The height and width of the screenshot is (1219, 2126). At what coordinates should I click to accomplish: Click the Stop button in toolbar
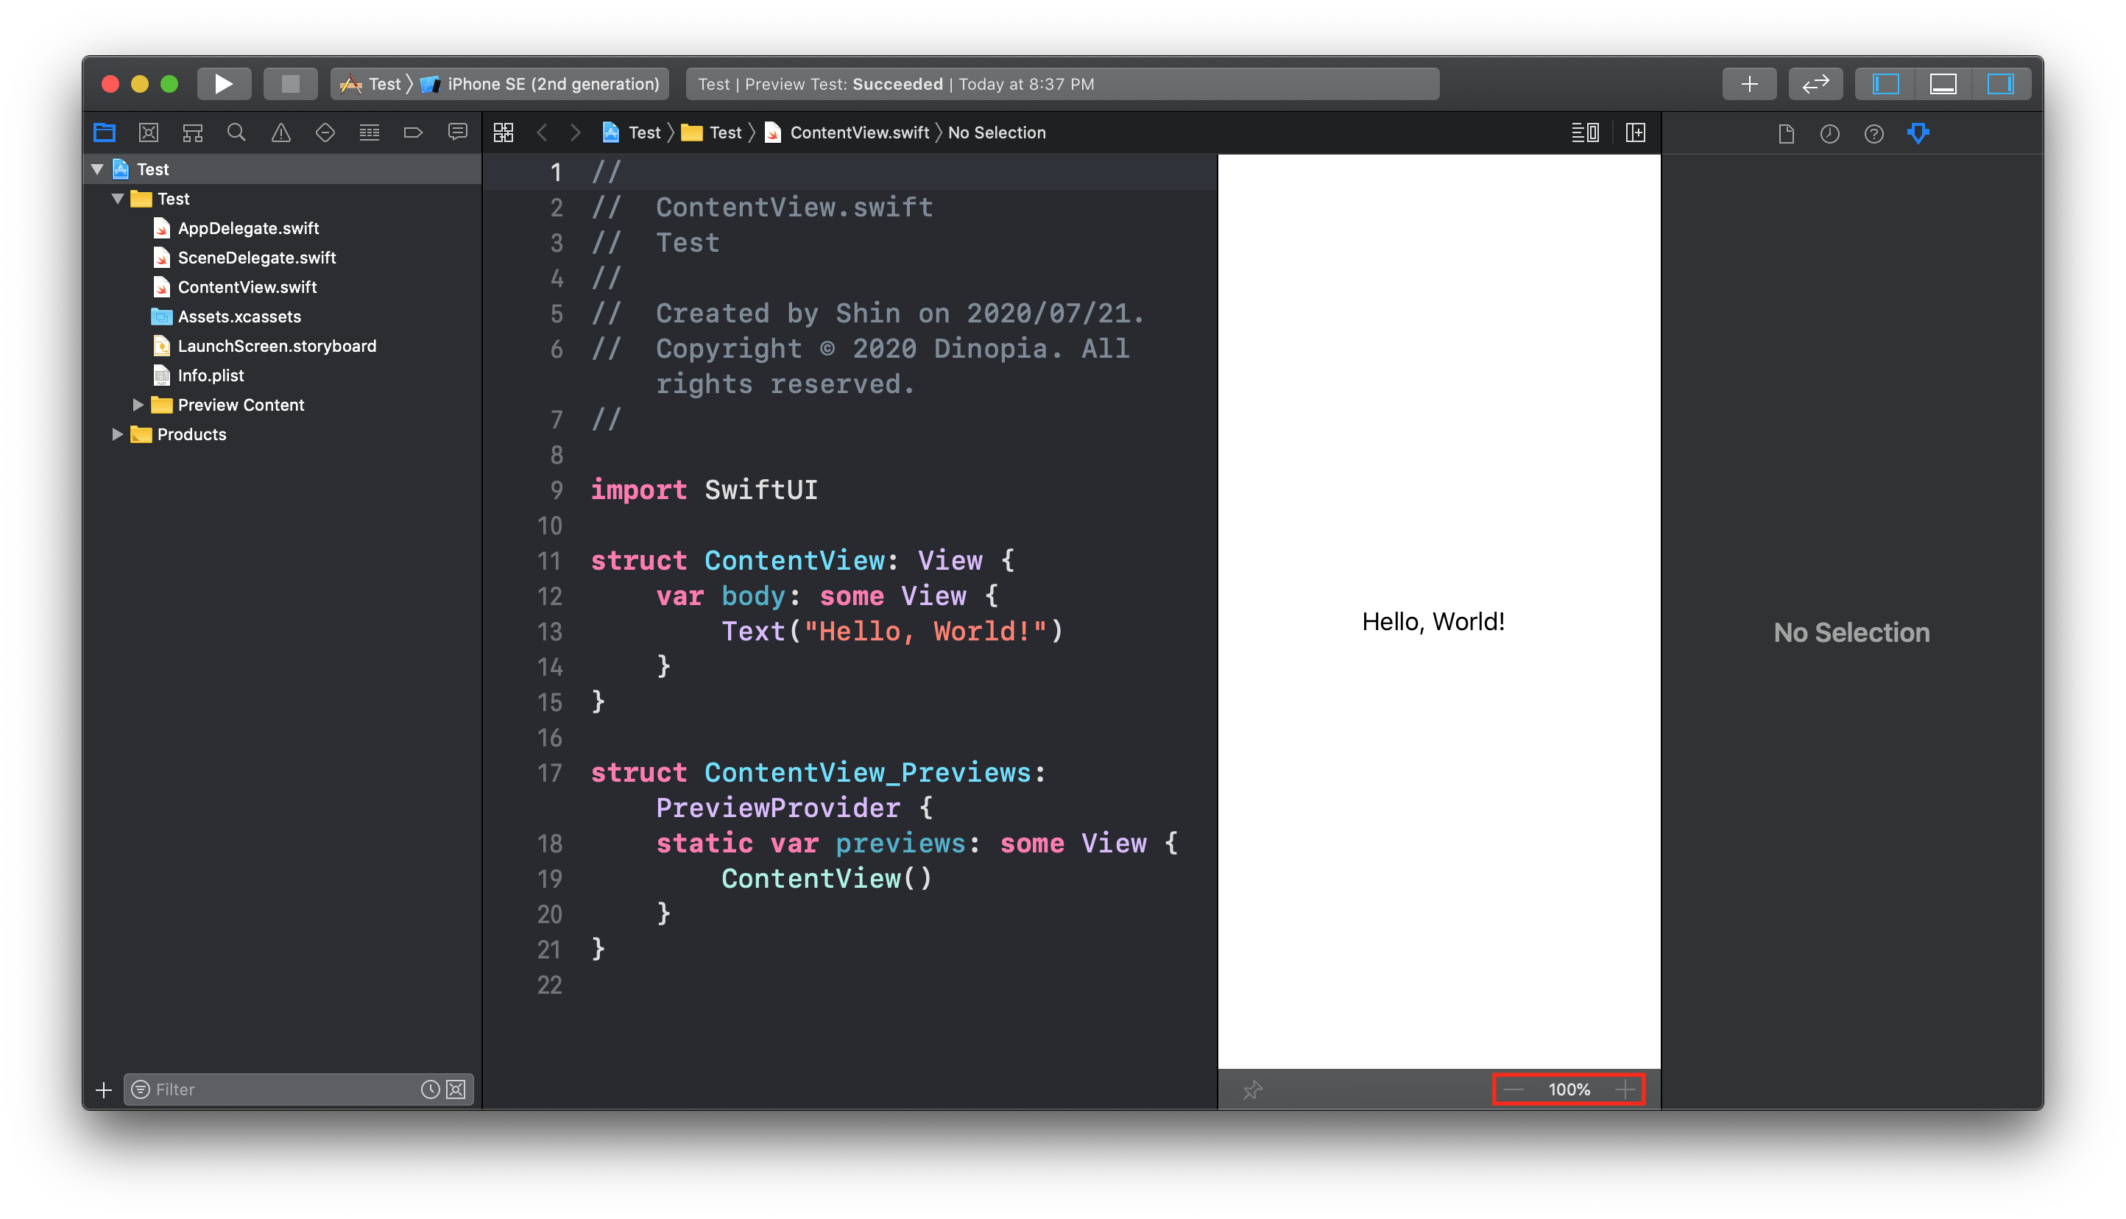(289, 84)
